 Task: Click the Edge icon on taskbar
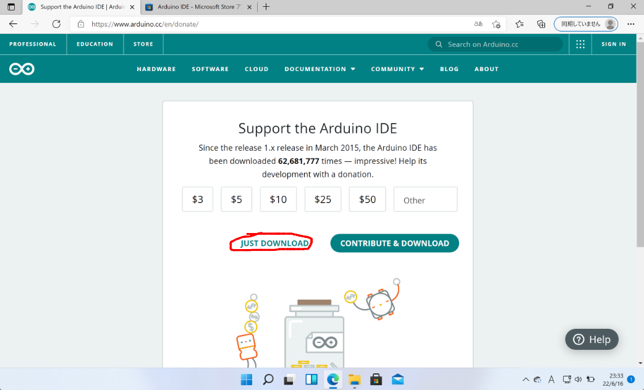coord(333,379)
